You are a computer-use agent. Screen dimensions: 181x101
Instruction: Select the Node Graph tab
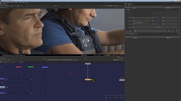[x=5, y=62]
